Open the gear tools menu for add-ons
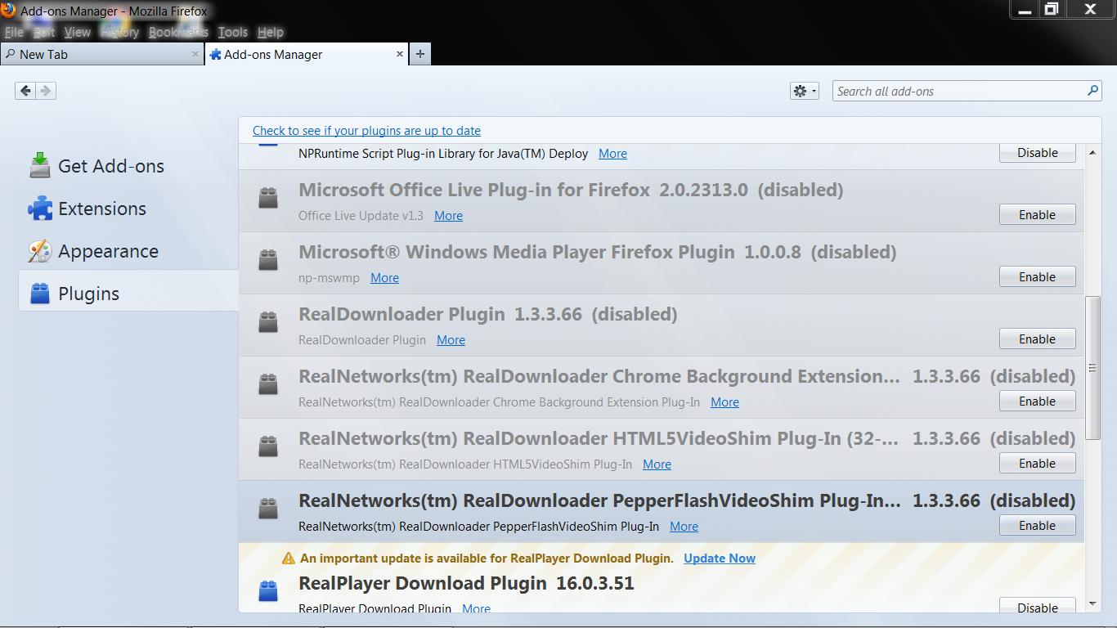 point(804,91)
